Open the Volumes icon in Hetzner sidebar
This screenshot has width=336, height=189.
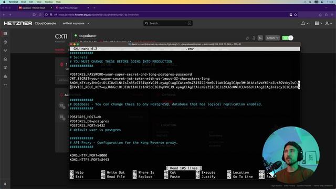5,42
